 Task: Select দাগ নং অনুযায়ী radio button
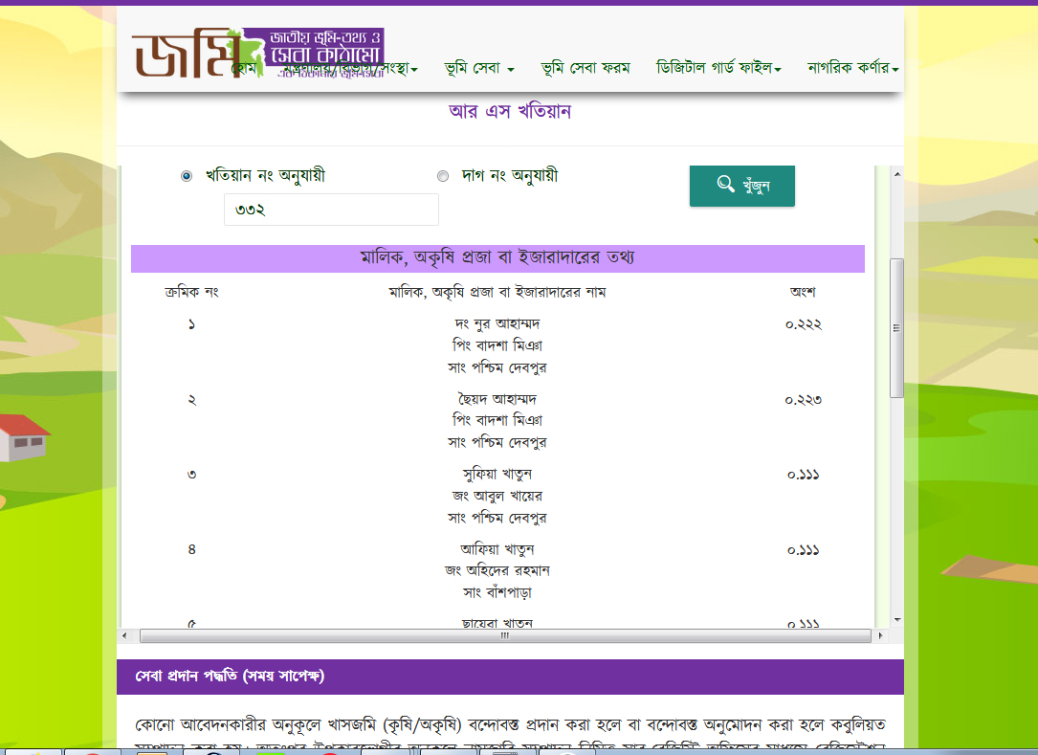[x=443, y=176]
